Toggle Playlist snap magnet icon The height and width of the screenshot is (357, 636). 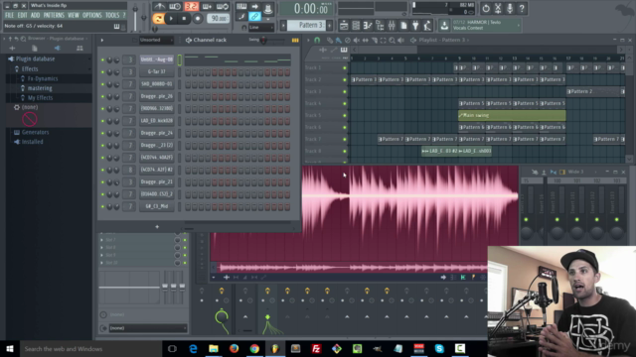tap(317, 40)
